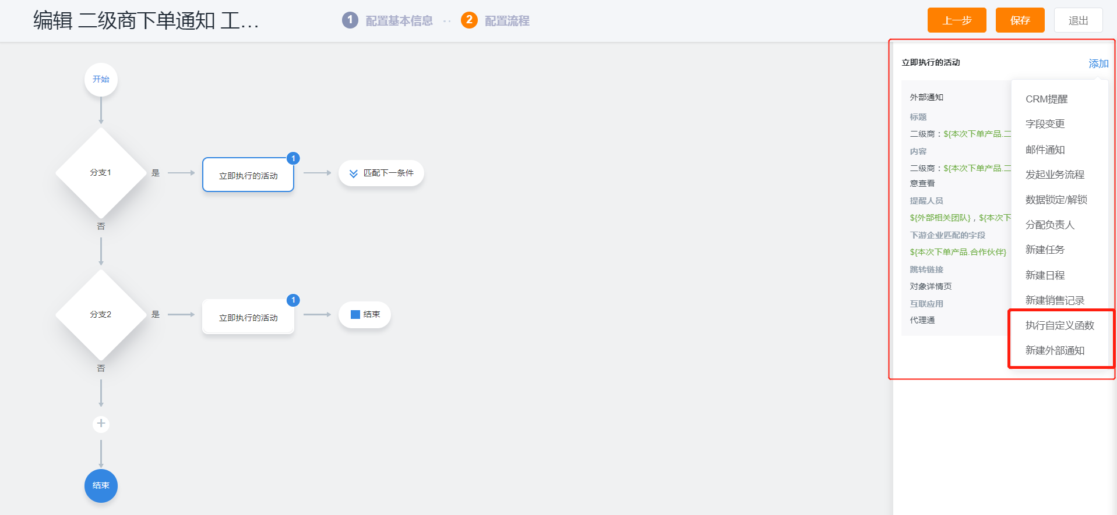Click step 2 配置流程 indicator
Image resolution: width=1117 pixels, height=515 pixels.
(495, 20)
